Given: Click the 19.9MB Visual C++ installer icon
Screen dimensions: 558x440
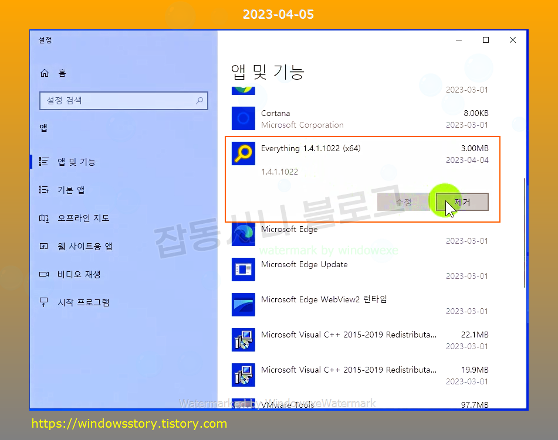Looking at the screenshot, I should [x=244, y=375].
